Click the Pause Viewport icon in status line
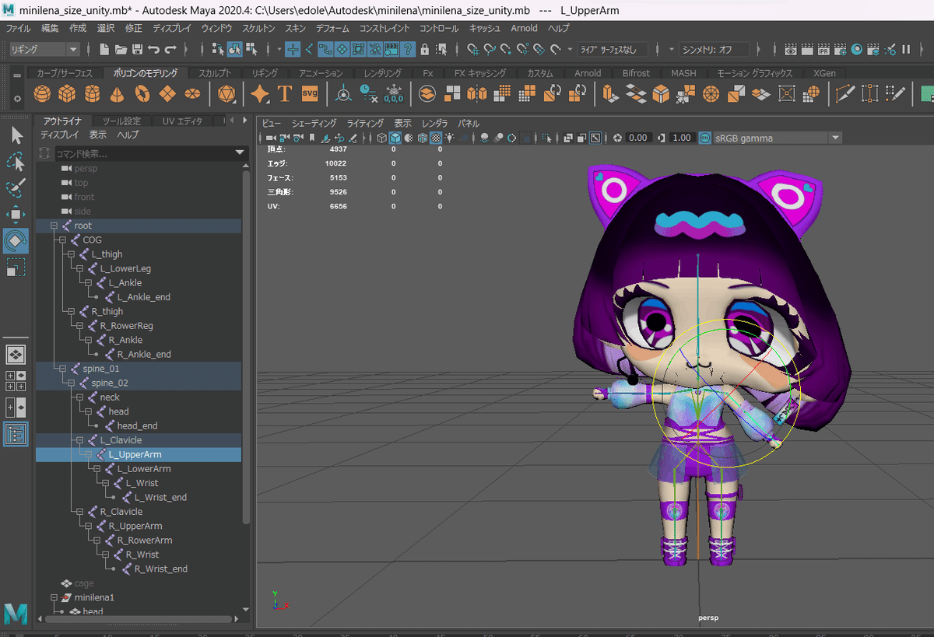The image size is (934, 637). point(906,49)
